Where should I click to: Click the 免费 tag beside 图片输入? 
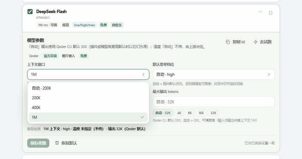[84, 56]
